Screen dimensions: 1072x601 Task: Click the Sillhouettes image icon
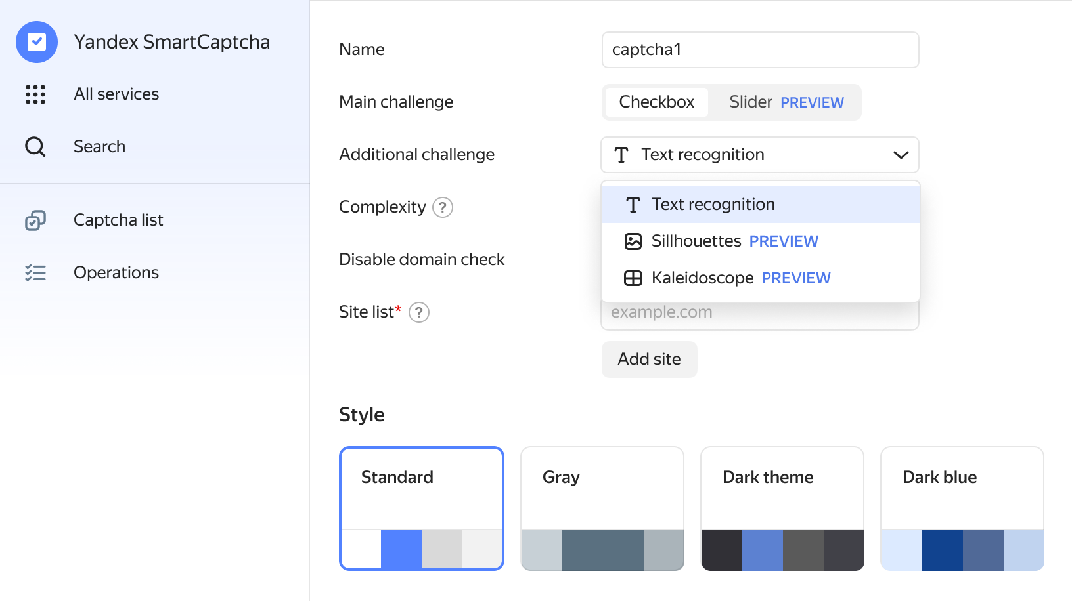[x=633, y=241]
